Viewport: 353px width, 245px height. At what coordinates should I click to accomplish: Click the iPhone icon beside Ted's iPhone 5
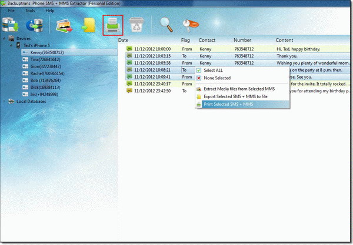point(18,45)
